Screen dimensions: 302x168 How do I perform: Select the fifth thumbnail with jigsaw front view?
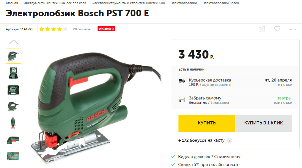click(x=13, y=123)
